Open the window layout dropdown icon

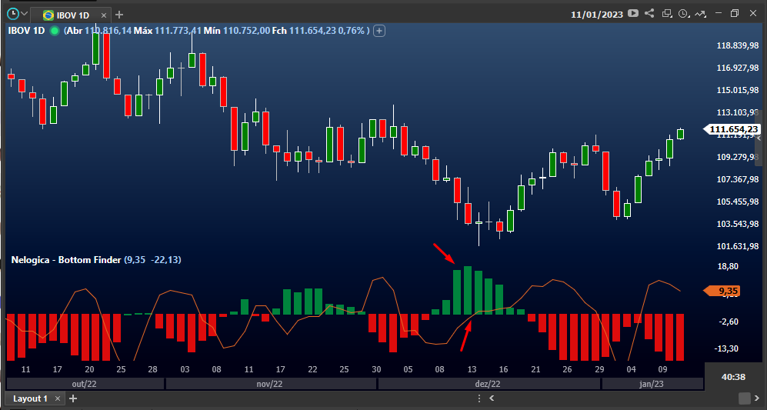tap(667, 14)
